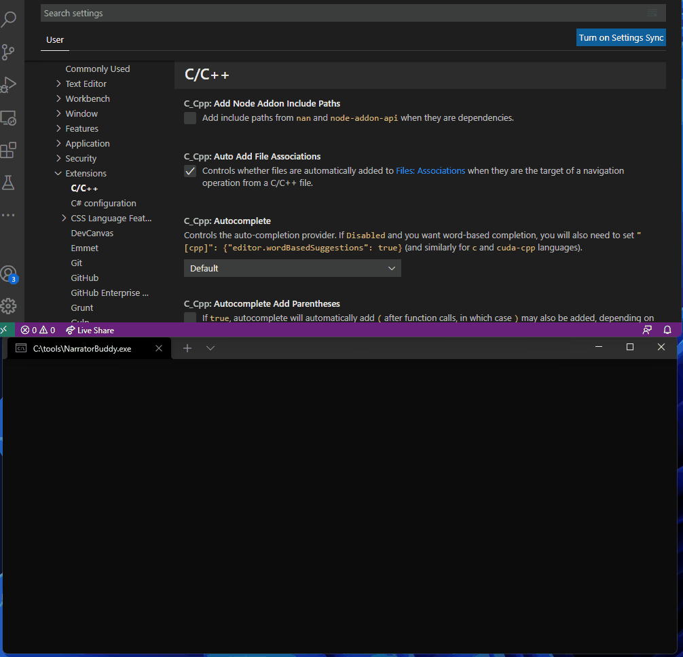Viewport: 683px width, 657px height.
Task: Open the Testing view
Action: pyautogui.click(x=9, y=183)
